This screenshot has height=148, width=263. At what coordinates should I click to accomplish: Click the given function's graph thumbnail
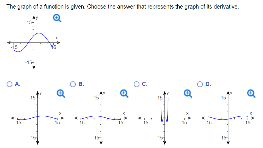(34, 43)
